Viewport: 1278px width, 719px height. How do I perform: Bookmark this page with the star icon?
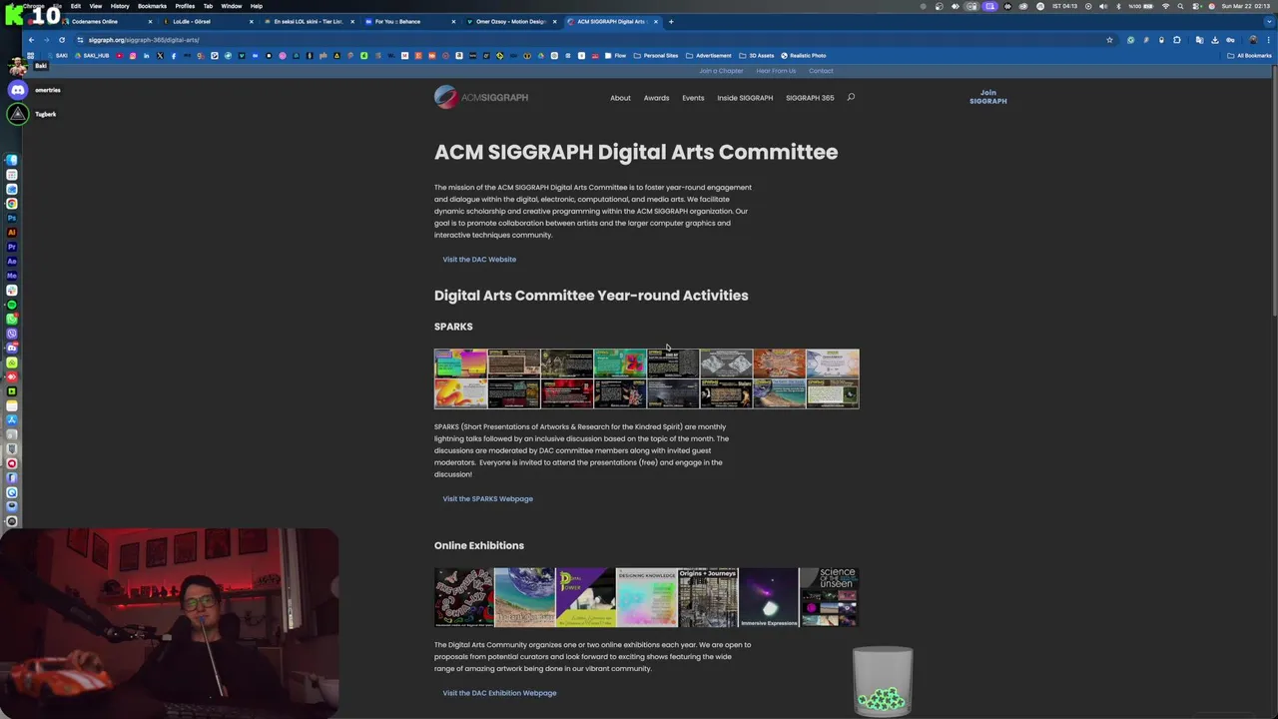[1109, 40]
